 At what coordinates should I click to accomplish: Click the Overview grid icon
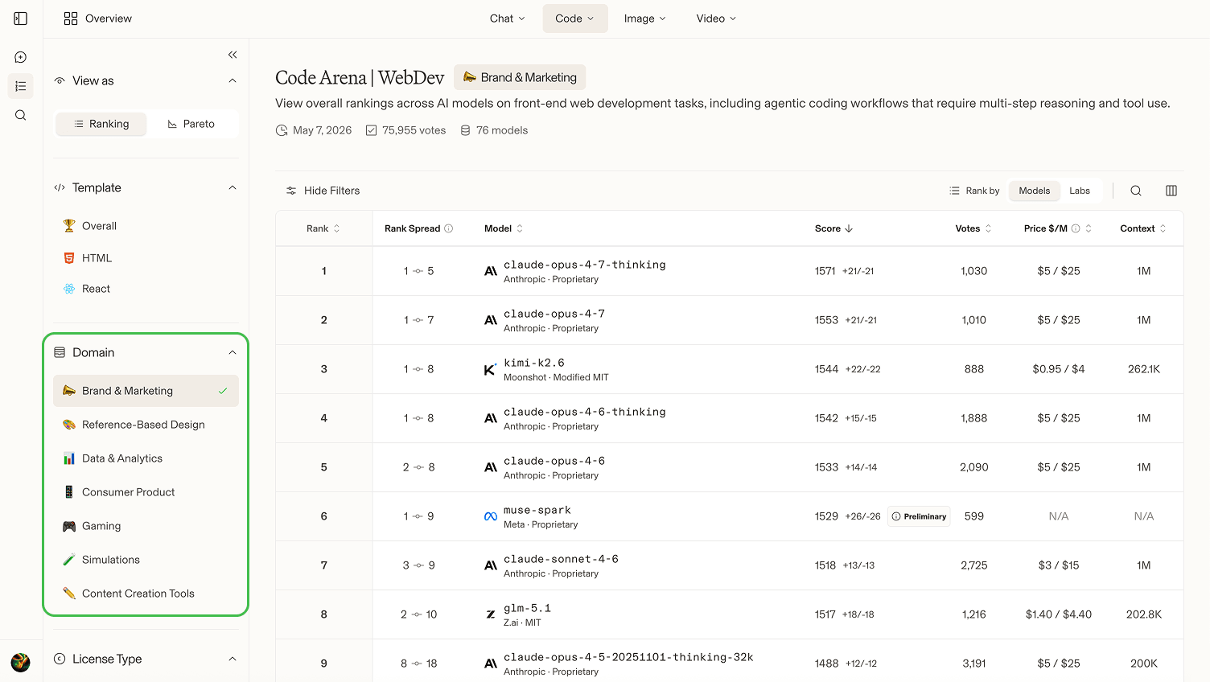pos(71,18)
